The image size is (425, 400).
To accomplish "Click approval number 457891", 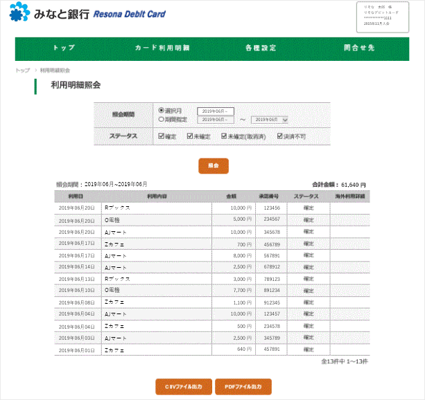I will (272, 349).
